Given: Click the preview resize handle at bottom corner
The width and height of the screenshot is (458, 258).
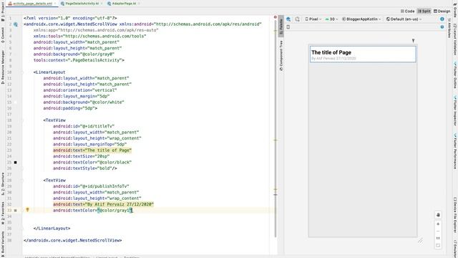Looking at the screenshot, I should [x=420, y=241].
